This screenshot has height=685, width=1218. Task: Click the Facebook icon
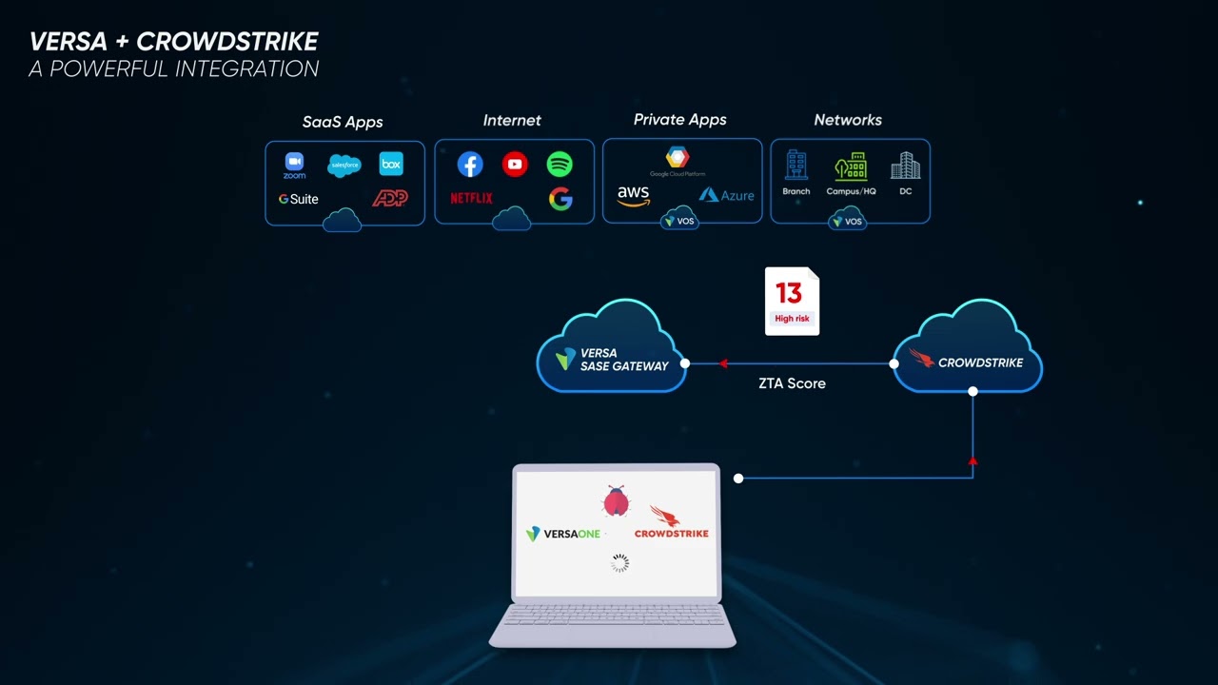(x=470, y=165)
